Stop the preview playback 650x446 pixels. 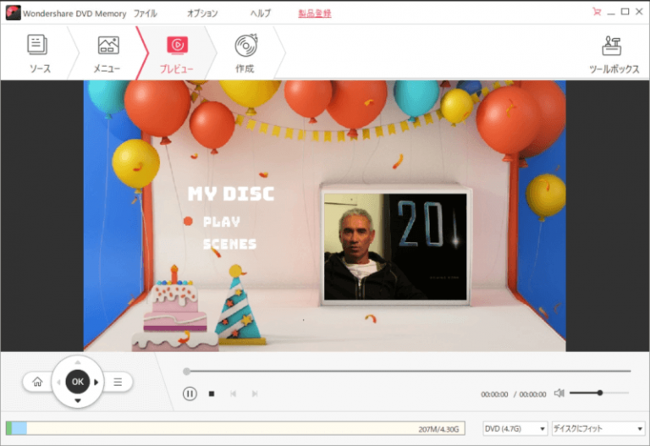(212, 394)
